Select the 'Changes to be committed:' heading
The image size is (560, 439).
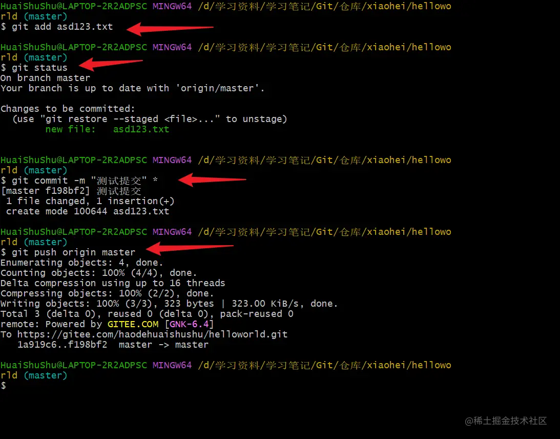click(68, 109)
